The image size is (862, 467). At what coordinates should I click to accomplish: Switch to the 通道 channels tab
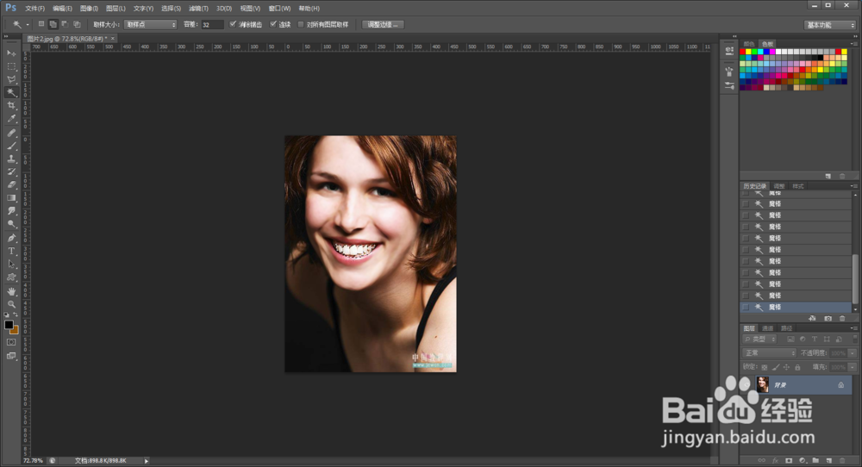pos(767,328)
